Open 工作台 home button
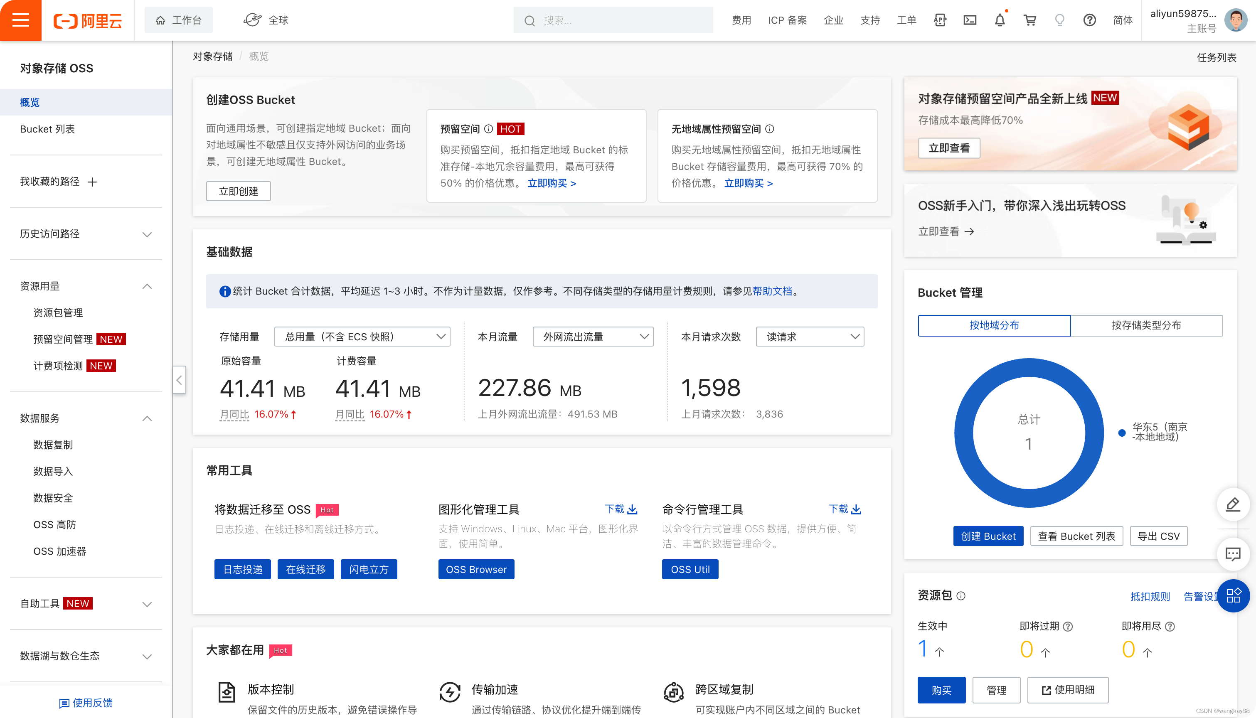The height and width of the screenshot is (718, 1256). 179,20
